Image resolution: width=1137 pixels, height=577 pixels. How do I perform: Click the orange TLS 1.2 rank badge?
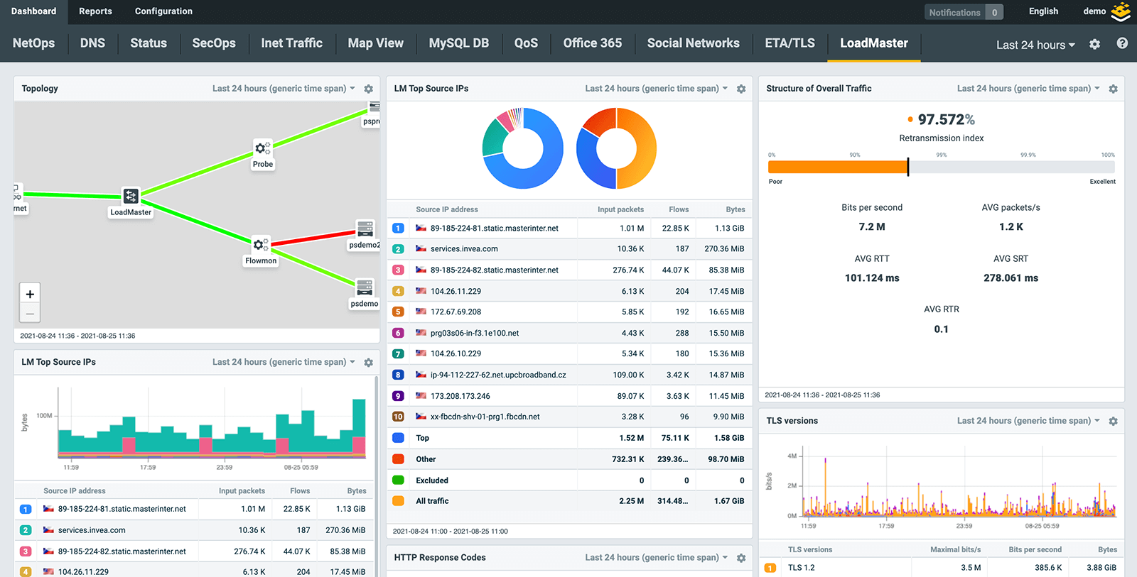(770, 568)
